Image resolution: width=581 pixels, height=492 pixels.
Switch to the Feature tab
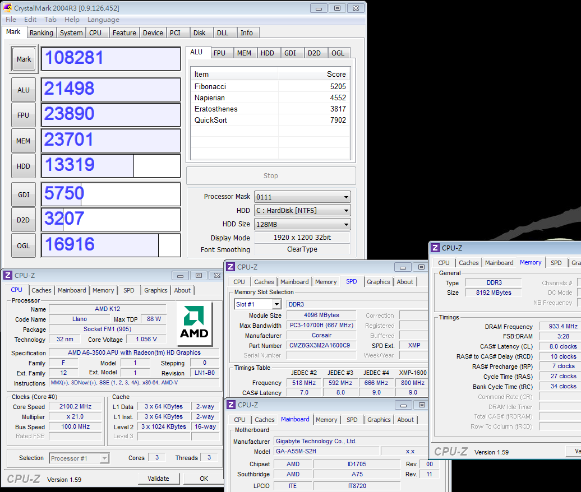[x=124, y=33]
